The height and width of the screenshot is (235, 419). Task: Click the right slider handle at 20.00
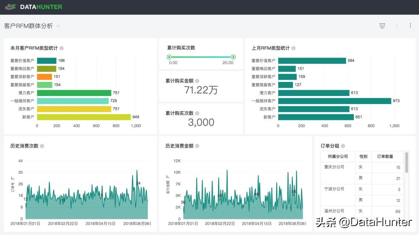coord(233,57)
